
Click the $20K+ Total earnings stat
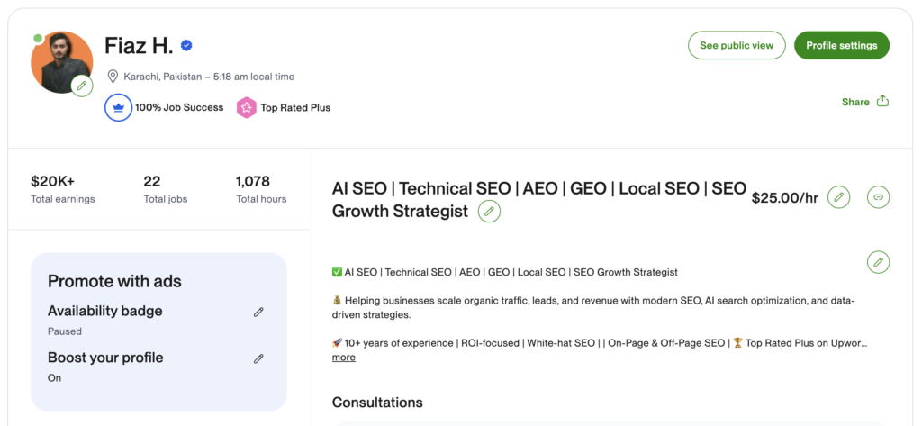(x=63, y=189)
